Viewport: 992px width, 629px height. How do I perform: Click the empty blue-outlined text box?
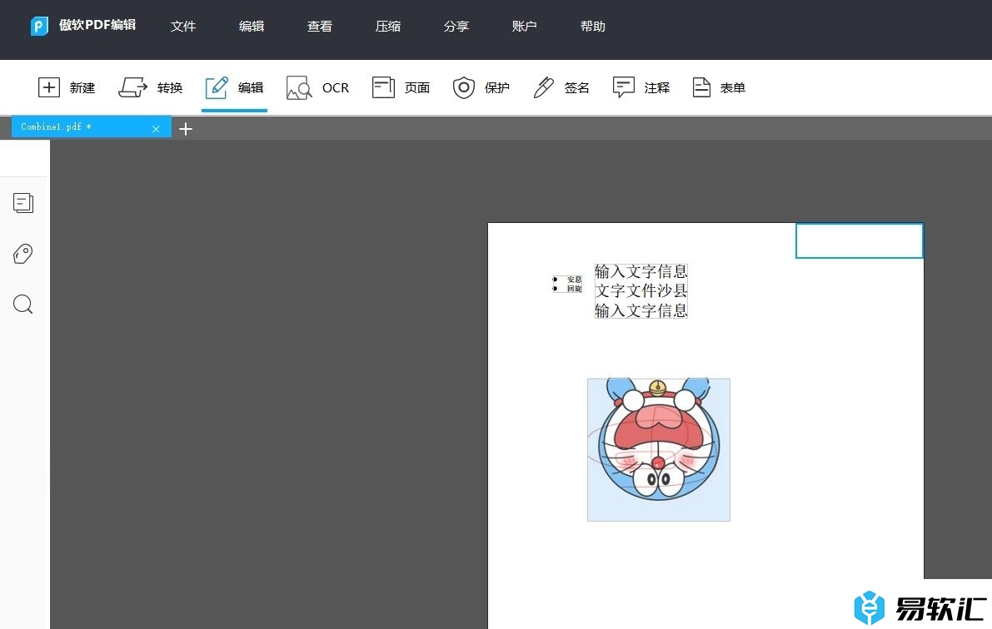859,240
